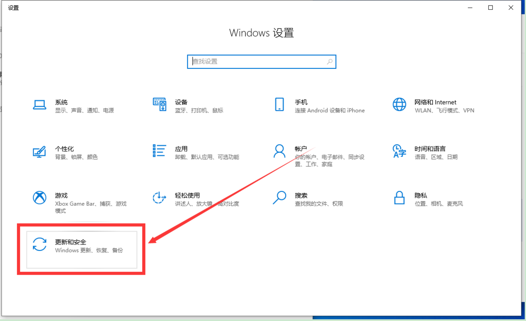Open the 帐户 person icon
The height and width of the screenshot is (321, 526).
tap(279, 151)
